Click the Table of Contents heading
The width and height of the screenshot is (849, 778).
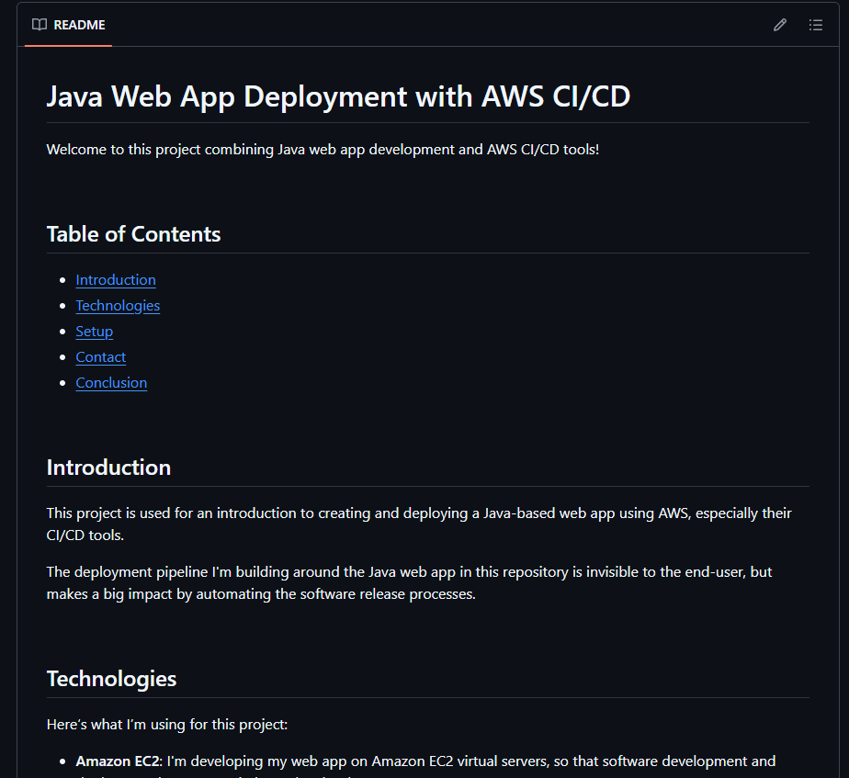click(133, 234)
